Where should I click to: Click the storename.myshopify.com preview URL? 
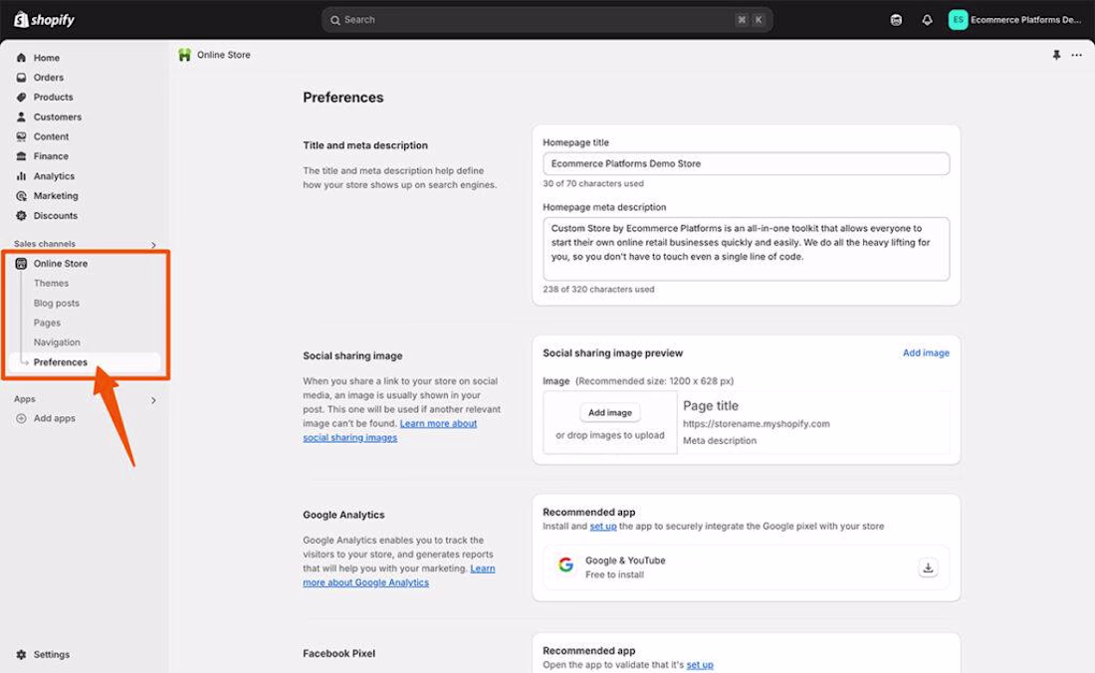point(757,424)
